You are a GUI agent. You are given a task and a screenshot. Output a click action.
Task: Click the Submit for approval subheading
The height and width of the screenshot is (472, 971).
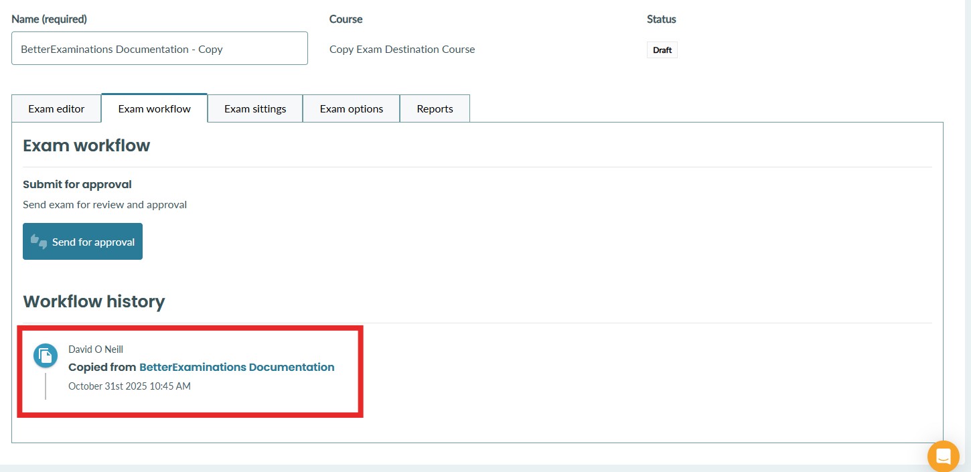[77, 184]
